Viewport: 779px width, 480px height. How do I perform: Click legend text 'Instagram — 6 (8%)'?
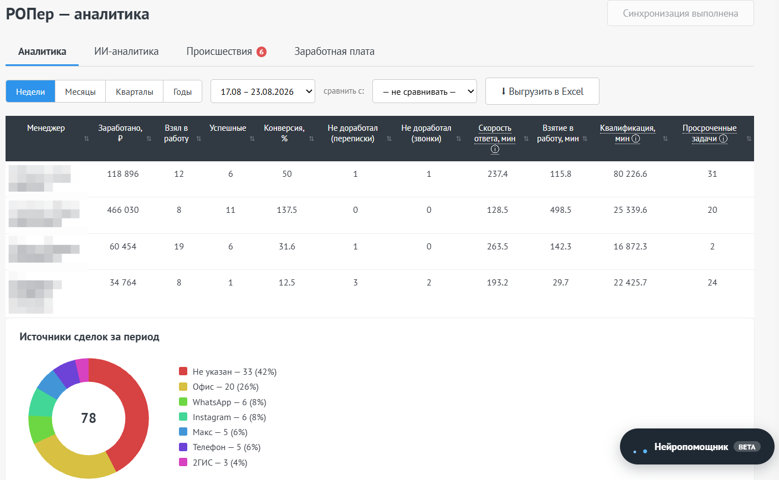[x=229, y=417]
